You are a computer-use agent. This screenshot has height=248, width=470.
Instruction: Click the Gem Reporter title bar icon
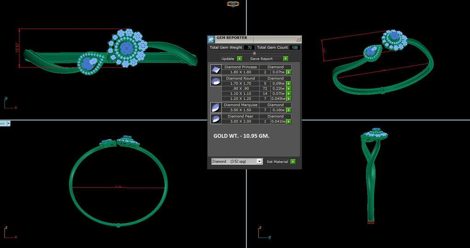211,39
